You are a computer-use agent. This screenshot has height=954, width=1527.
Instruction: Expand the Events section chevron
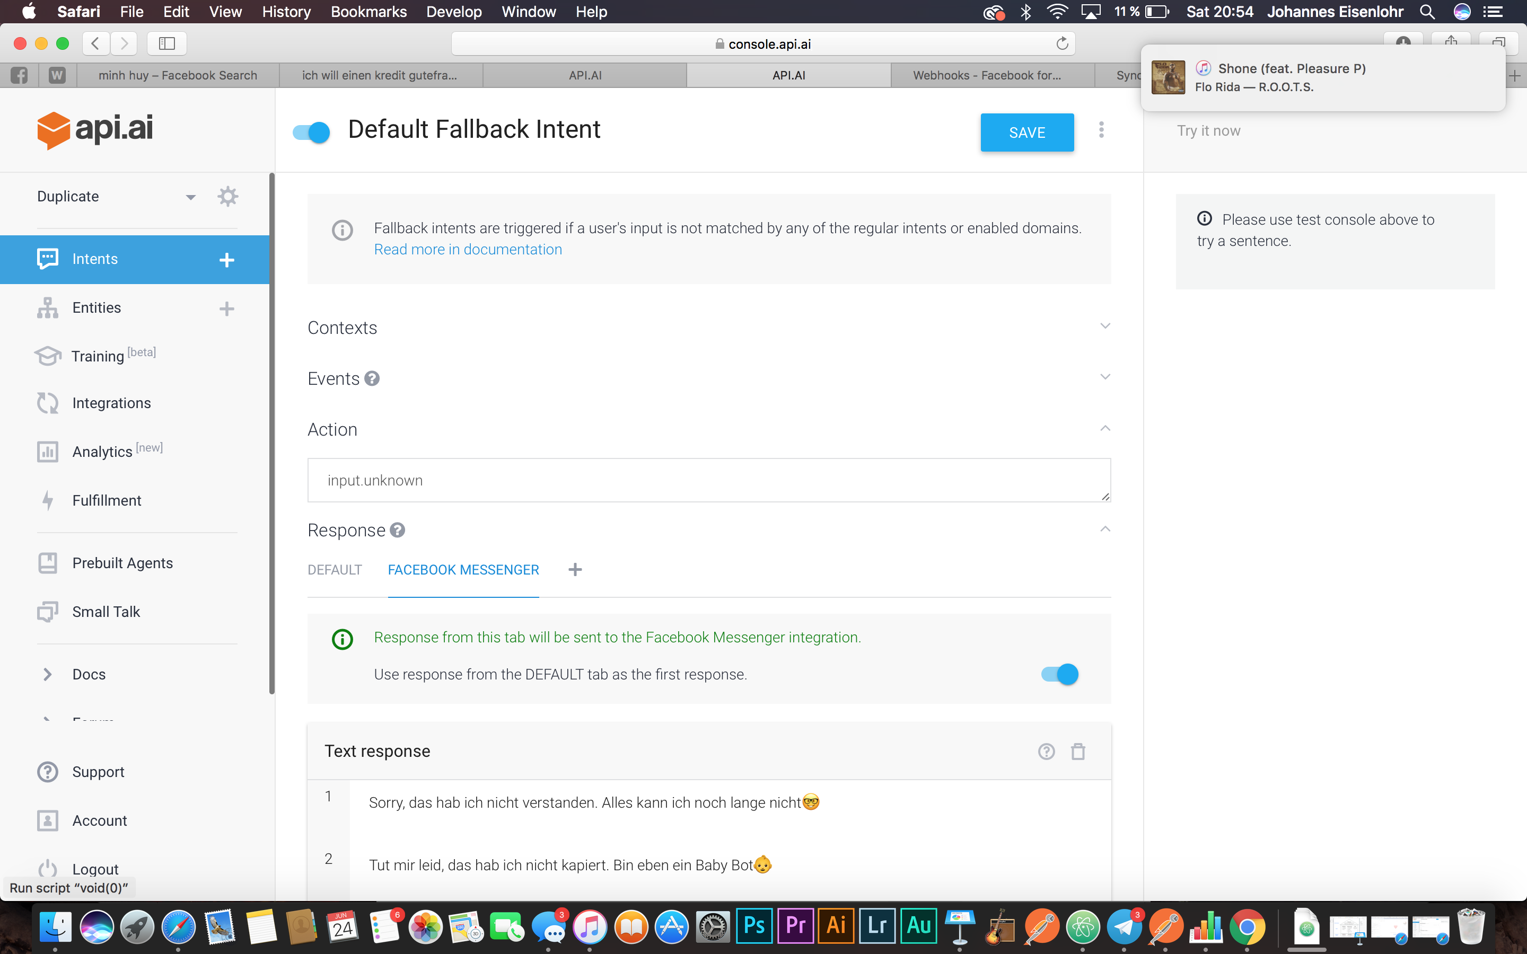tap(1105, 377)
